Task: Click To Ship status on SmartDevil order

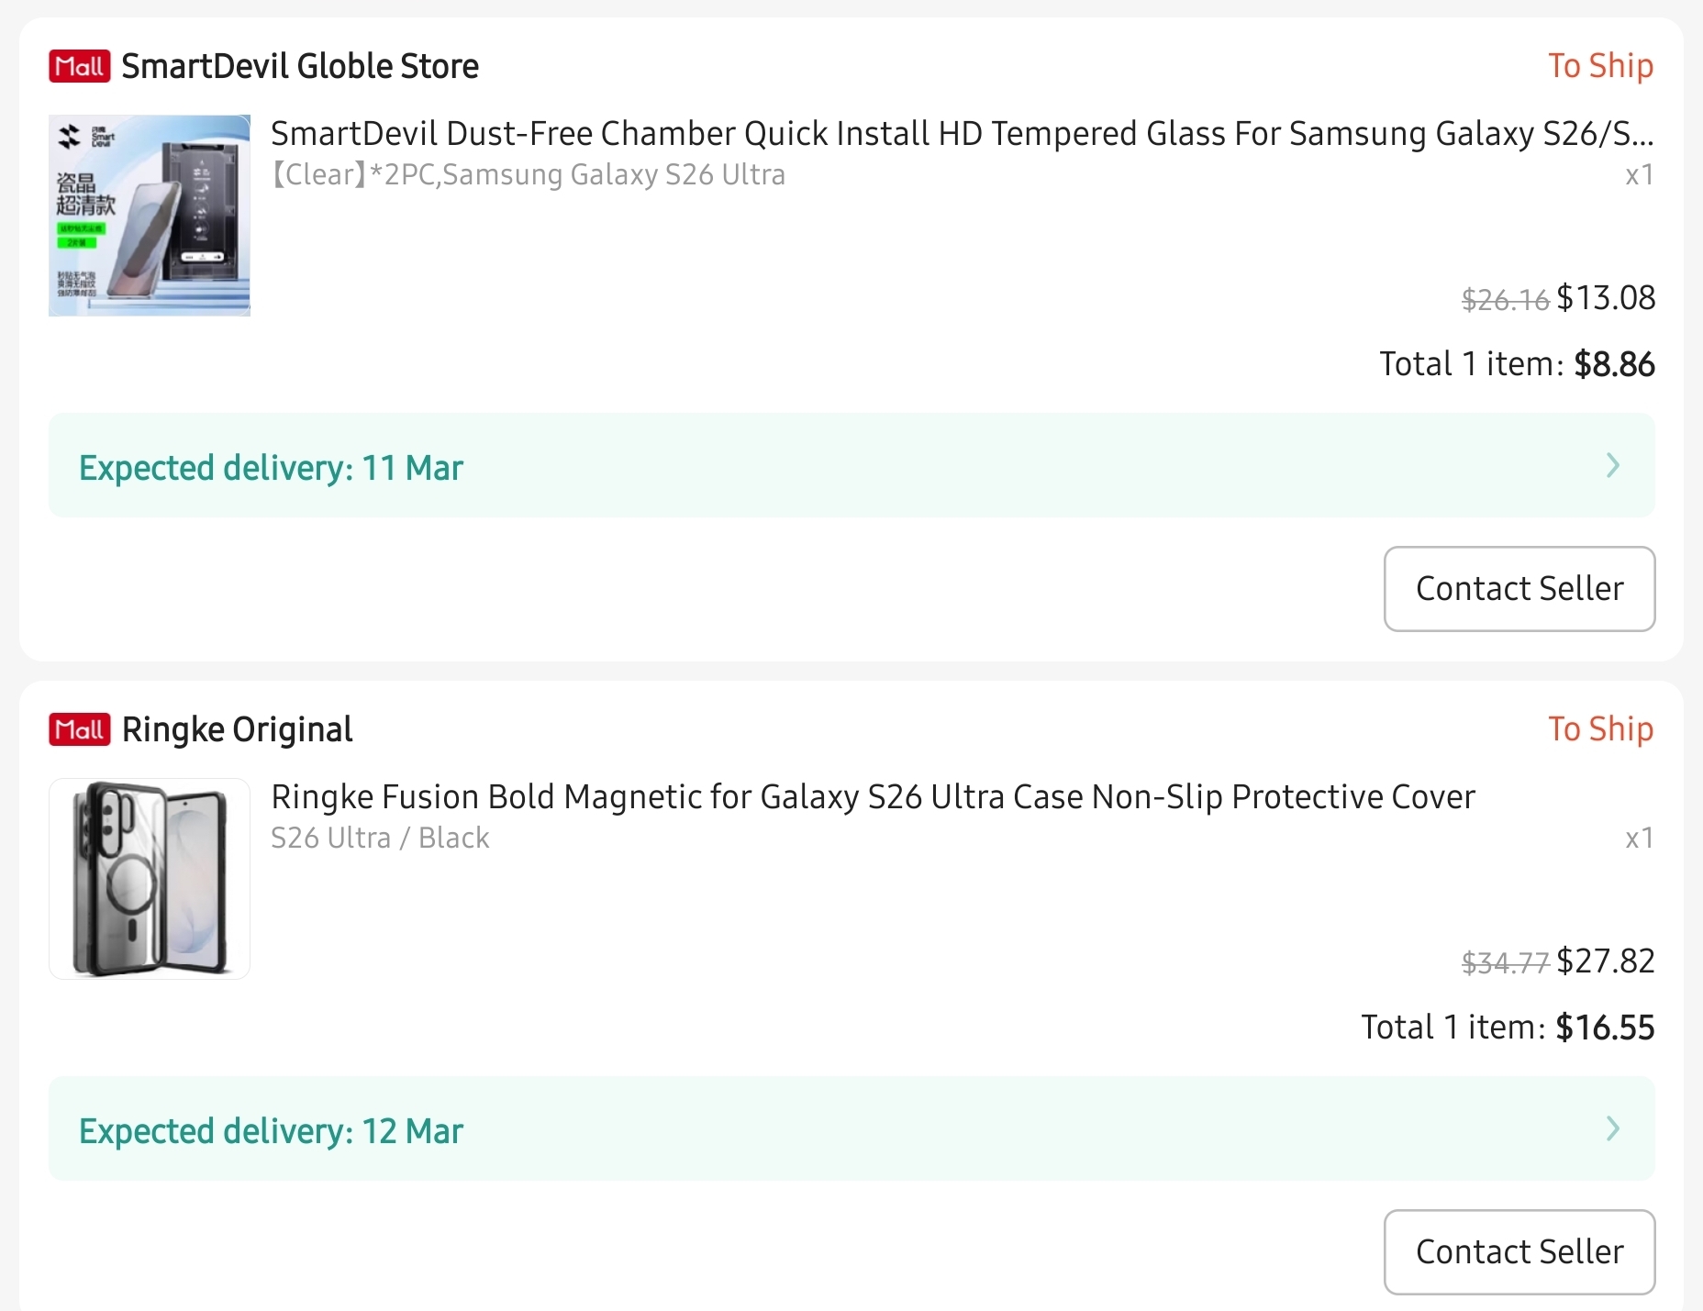Action: pyautogui.click(x=1600, y=66)
